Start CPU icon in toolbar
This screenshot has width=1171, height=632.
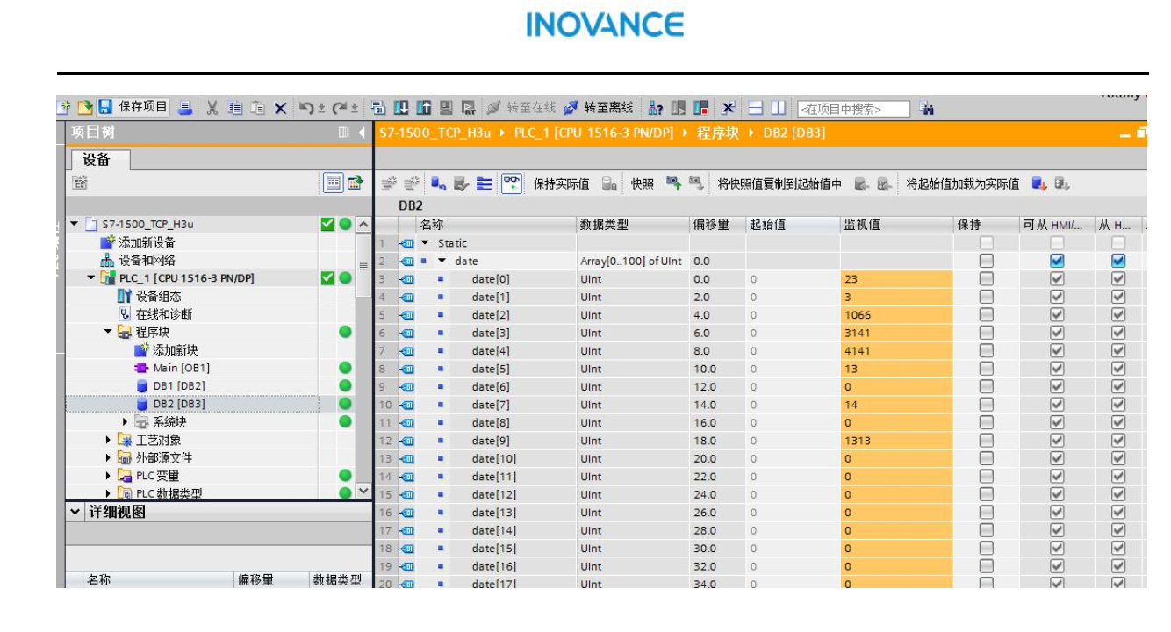click(x=679, y=108)
